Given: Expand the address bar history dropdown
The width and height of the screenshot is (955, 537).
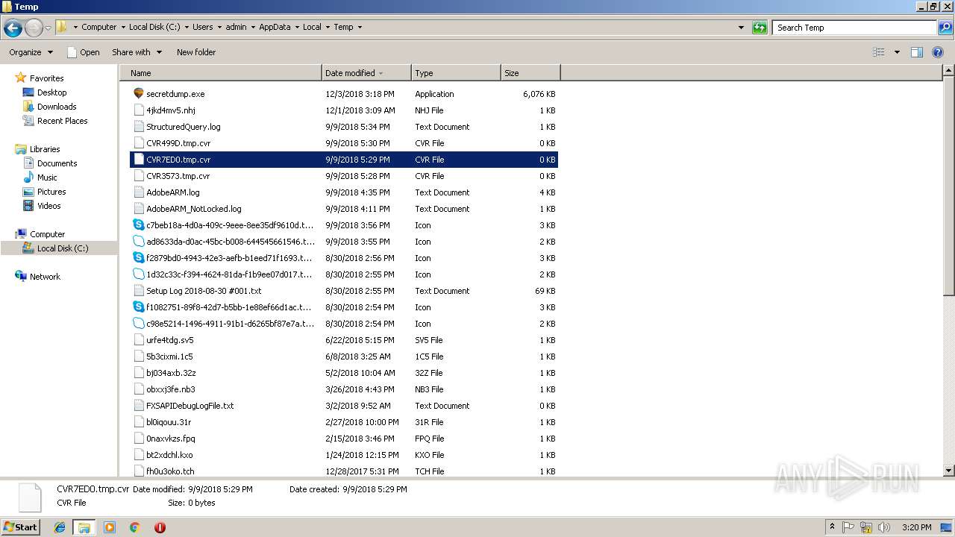Looking at the screenshot, I should [741, 28].
